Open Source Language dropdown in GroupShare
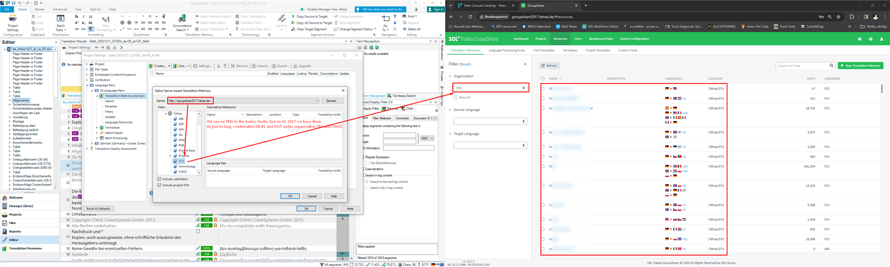Image resolution: width=890 pixels, height=267 pixels. 490,121
